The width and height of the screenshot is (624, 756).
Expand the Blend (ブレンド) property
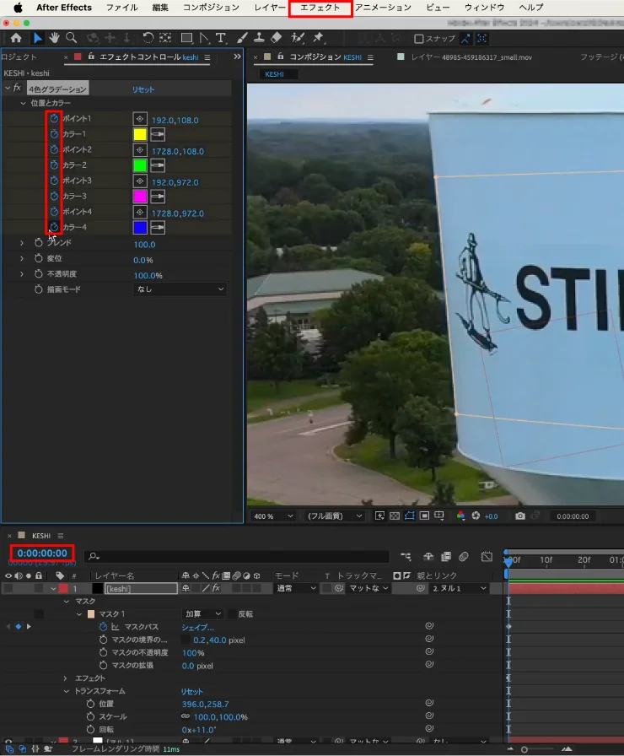[22, 243]
